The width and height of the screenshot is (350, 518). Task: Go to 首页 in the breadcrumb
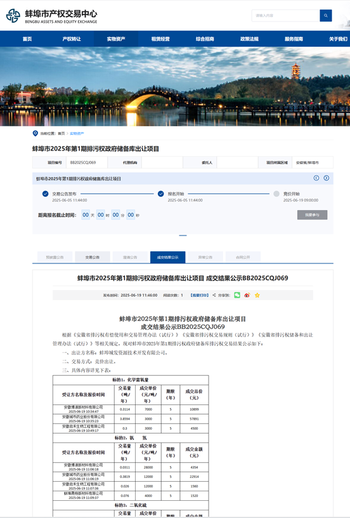62,134
